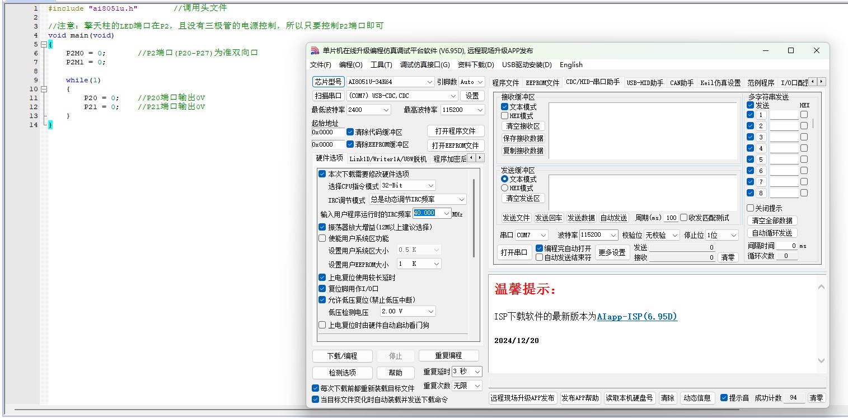Screen dimensions: 848x418
Task: Click the 检测选项 button
Action: tap(343, 373)
